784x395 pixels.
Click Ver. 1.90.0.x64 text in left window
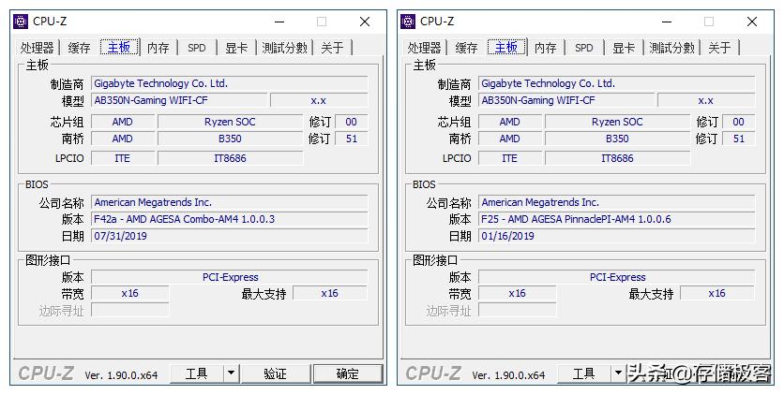coord(122,375)
